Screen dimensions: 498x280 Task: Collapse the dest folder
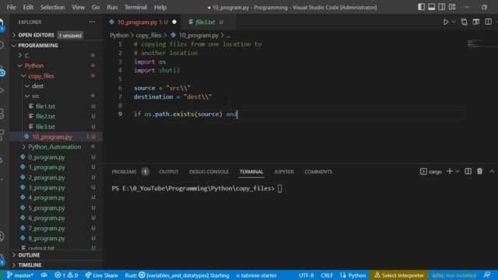coord(37,86)
